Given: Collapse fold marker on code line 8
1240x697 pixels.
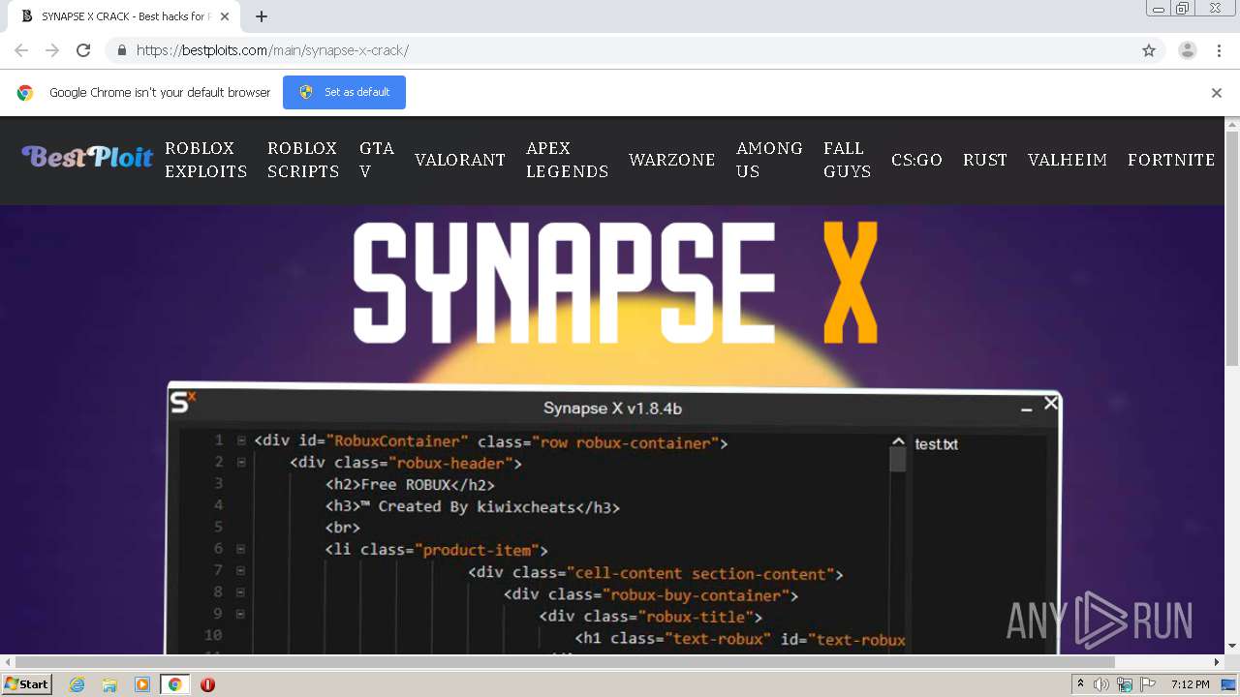Looking at the screenshot, I should tap(241, 591).
